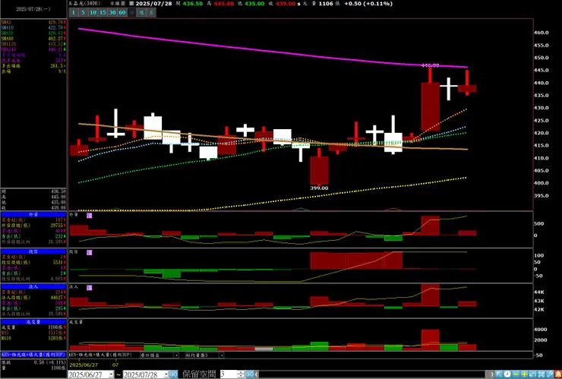Select the 10-minute timeframe button
562x379 pixels.
coord(93,13)
